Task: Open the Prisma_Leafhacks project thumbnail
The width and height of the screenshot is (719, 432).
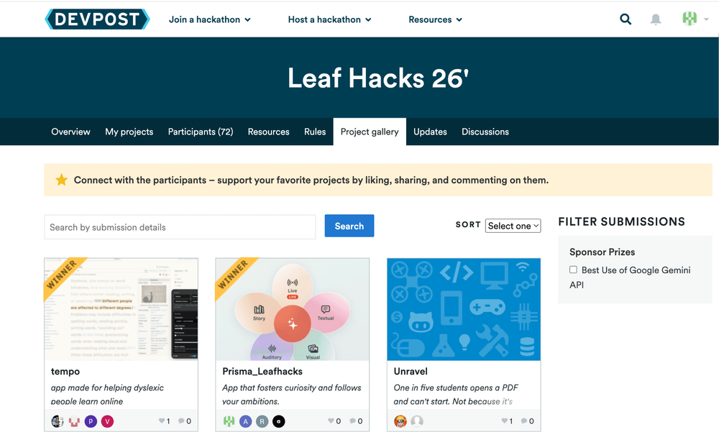Action: [x=293, y=309]
